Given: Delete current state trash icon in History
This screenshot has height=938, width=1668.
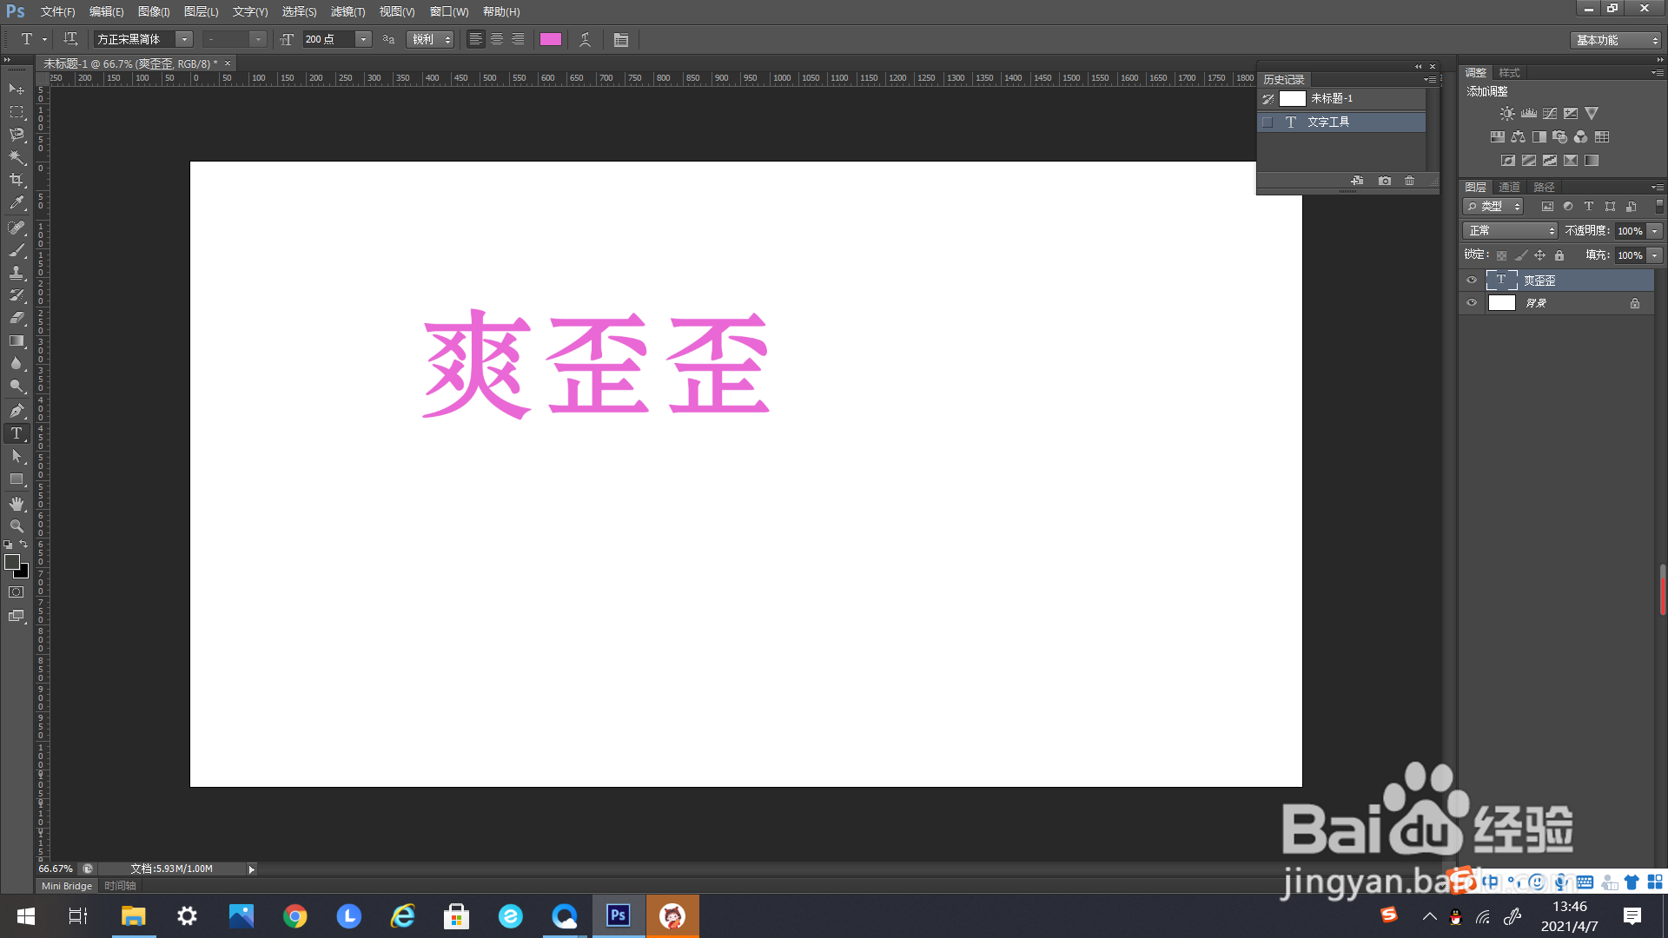Looking at the screenshot, I should (1409, 181).
